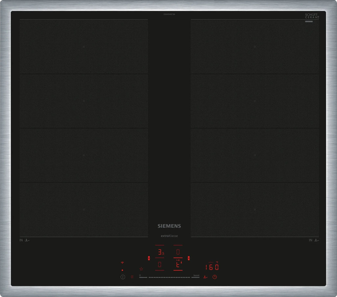
Task: Tap the extraKlasse label
Action: [169, 236]
